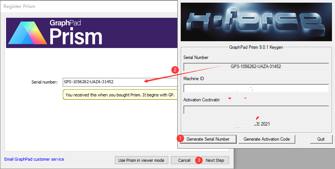
Task: Click the Register Prism title bar
Action: click(x=76, y=6)
